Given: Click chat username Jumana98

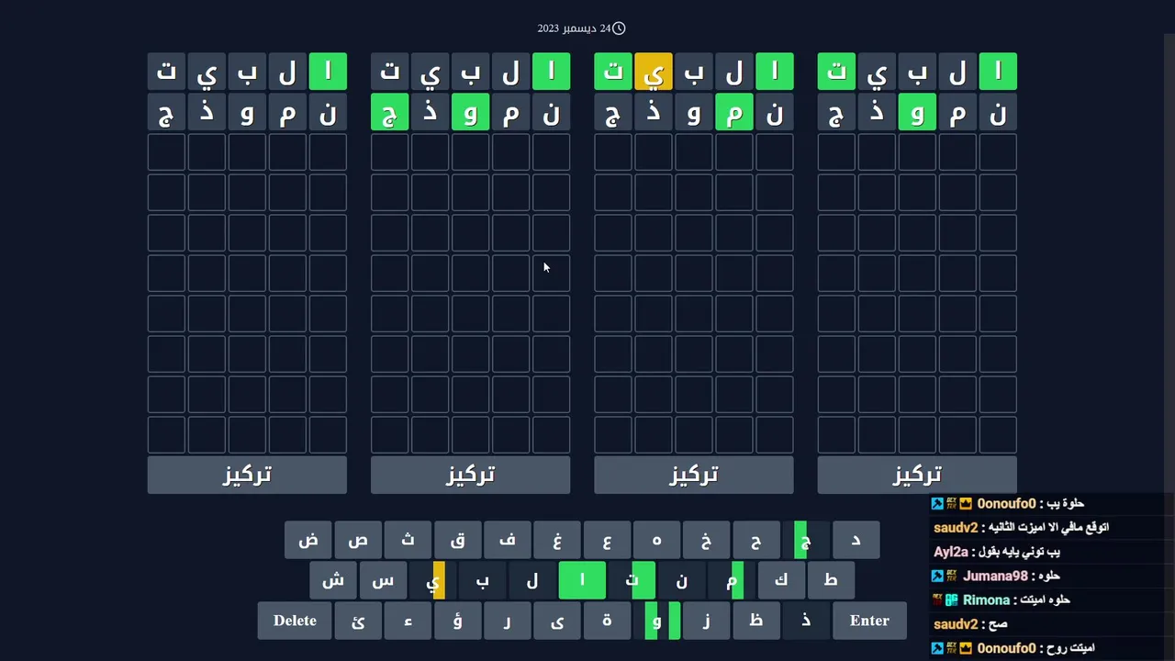Looking at the screenshot, I should pyautogui.click(x=995, y=576).
